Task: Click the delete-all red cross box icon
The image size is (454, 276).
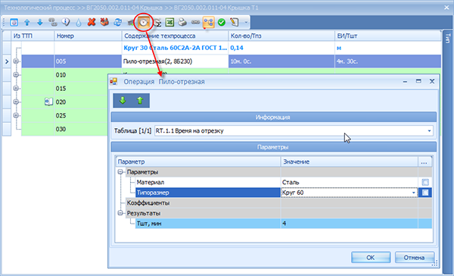Action: 104,22
